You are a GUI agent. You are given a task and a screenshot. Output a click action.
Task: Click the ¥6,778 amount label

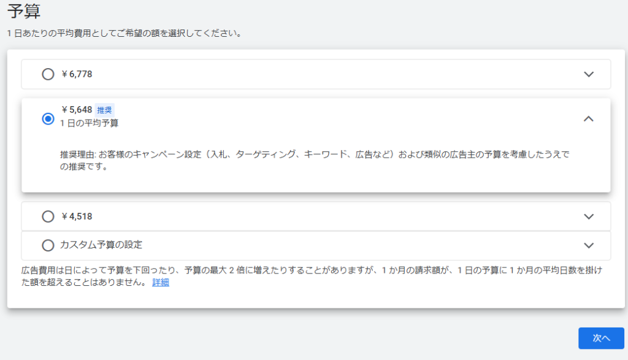77,74
